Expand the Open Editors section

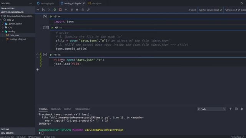coord(18,8)
